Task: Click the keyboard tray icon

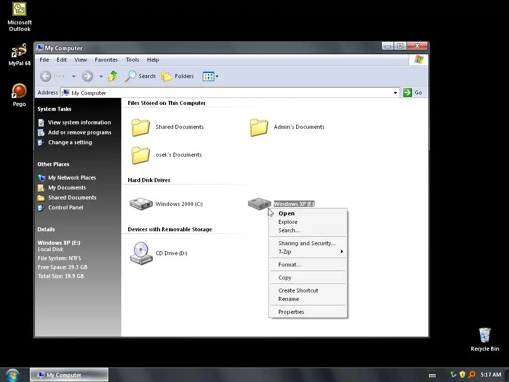Action: (x=432, y=375)
